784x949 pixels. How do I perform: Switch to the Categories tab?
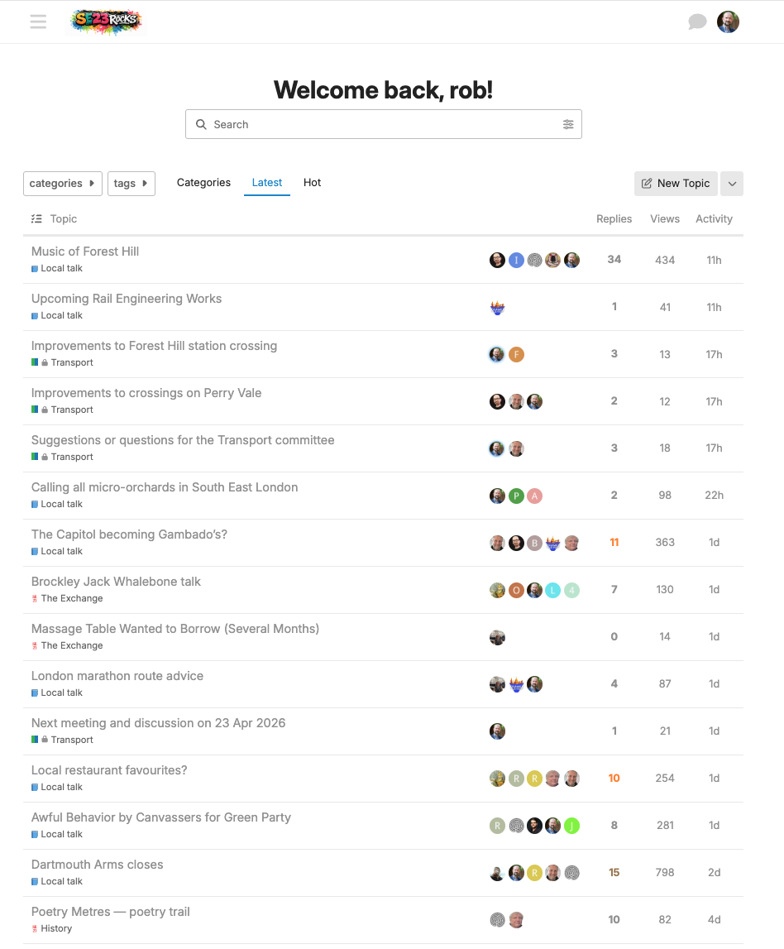[x=203, y=183]
